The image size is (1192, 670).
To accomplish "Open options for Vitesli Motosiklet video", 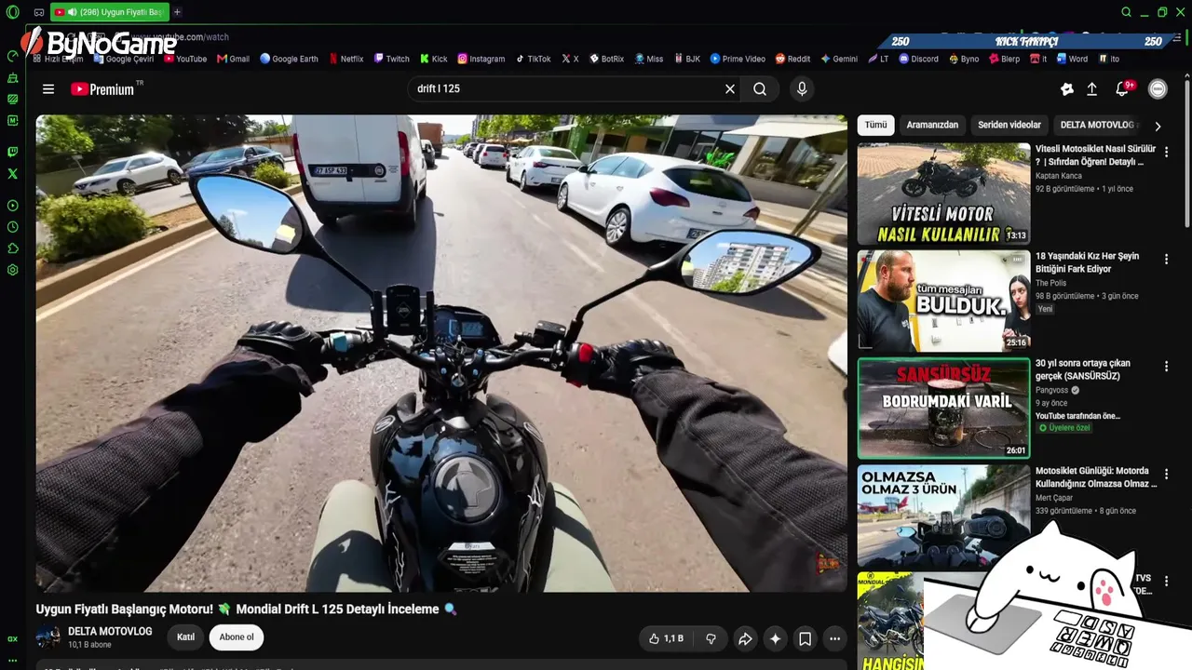I will [1166, 152].
